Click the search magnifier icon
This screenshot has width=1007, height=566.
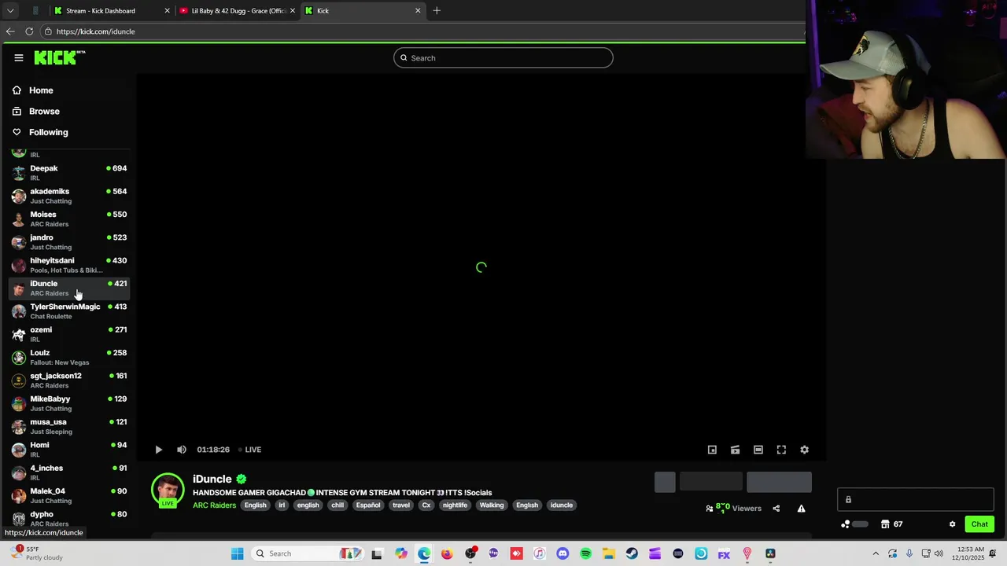404,58
